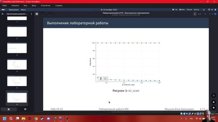Click the blue window control in the viewer header

tap(215, 14)
